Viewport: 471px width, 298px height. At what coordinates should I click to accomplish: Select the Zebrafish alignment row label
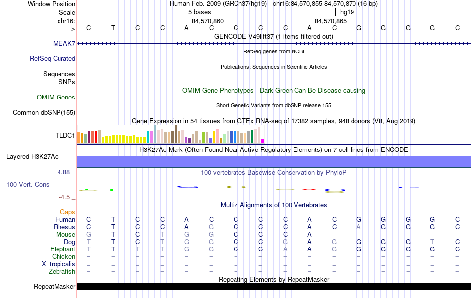[x=62, y=271]
